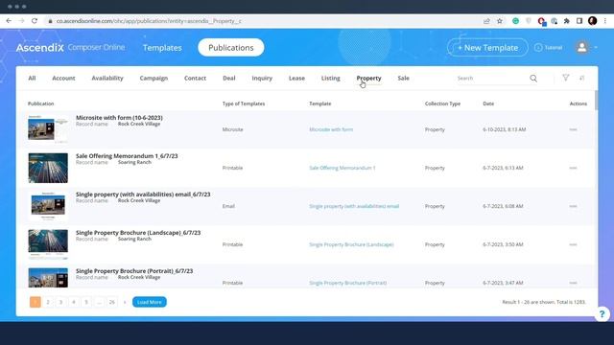This screenshot has height=345, width=614.
Task: Open actions menu for Sale Offering Memorandum row
Action: tap(574, 168)
